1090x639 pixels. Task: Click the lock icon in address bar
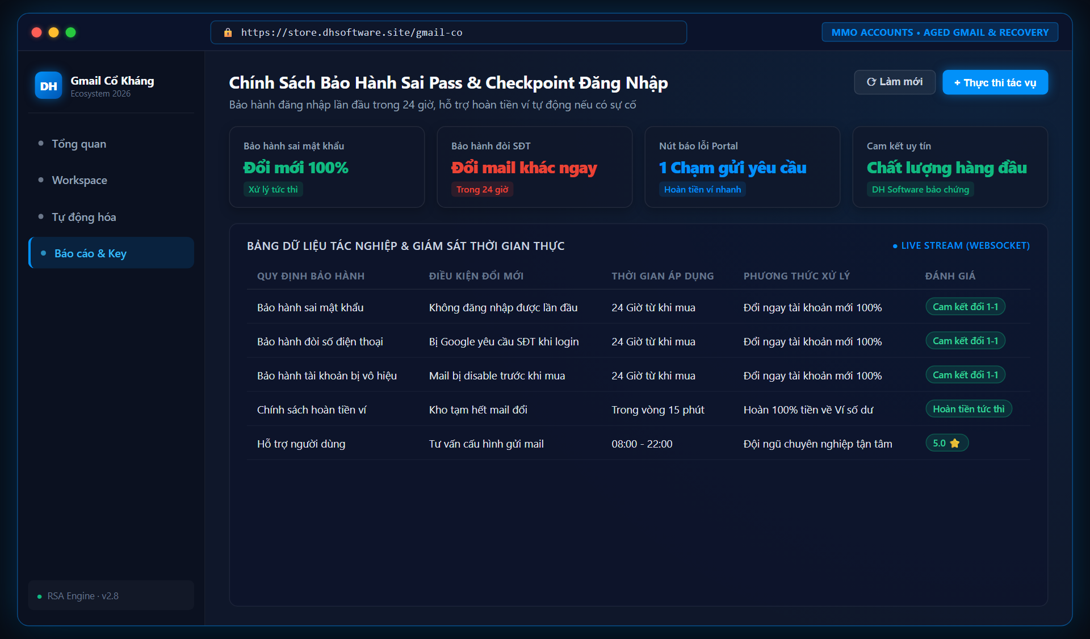point(228,32)
